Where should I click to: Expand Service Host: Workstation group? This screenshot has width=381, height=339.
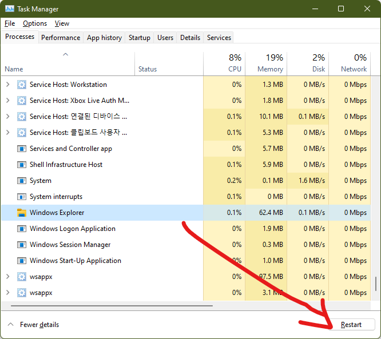click(8, 85)
